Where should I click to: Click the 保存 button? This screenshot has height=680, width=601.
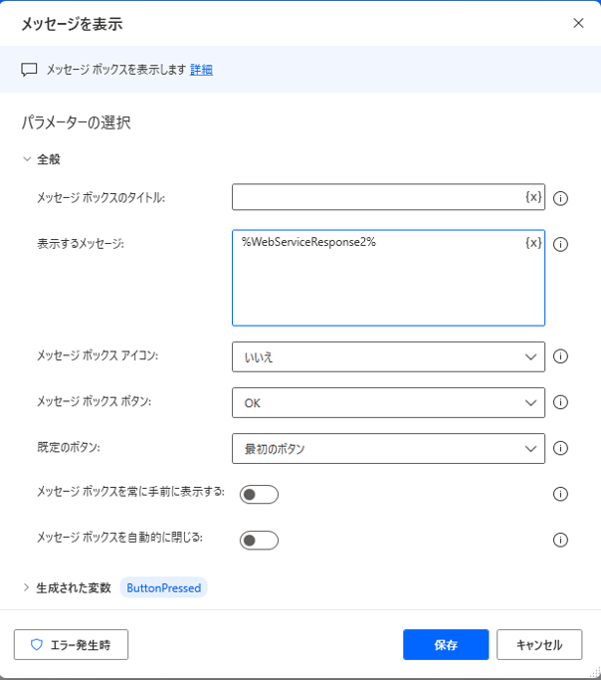coord(446,645)
